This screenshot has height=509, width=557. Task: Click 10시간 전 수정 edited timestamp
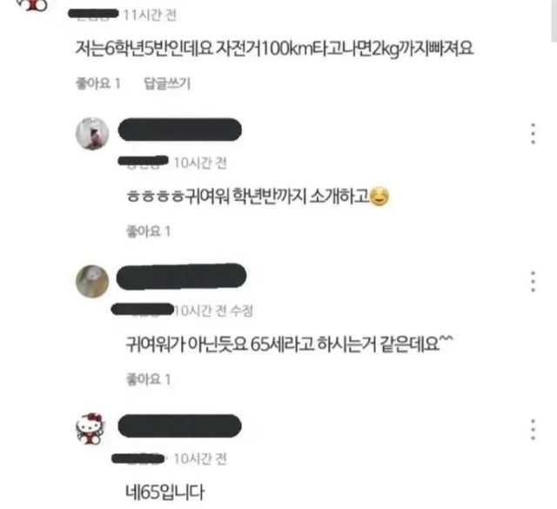tap(213, 311)
